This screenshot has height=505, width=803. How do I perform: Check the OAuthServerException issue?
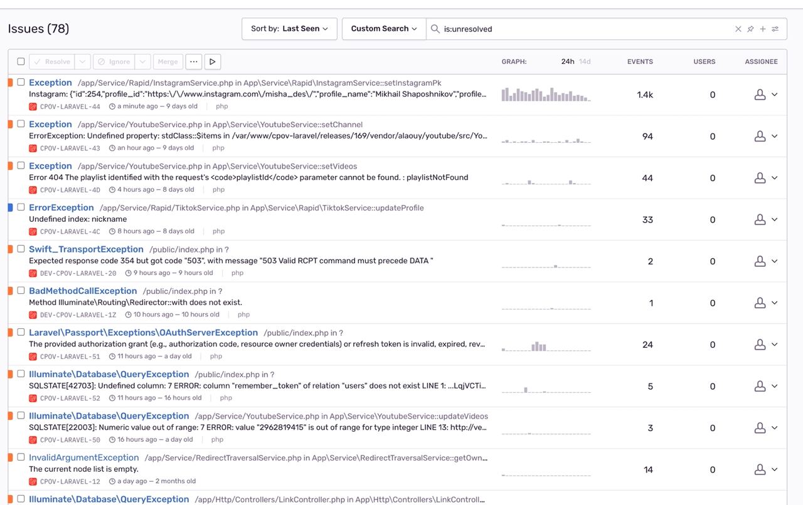[x=21, y=332]
